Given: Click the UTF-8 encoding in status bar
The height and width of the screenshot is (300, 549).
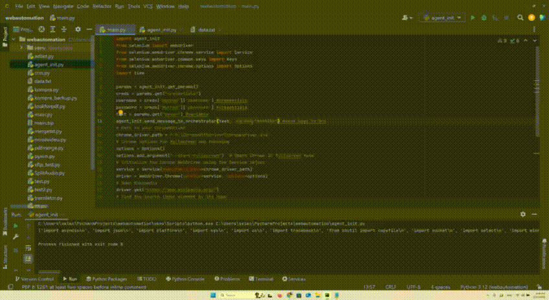Looking at the screenshot, I should [x=414, y=287].
